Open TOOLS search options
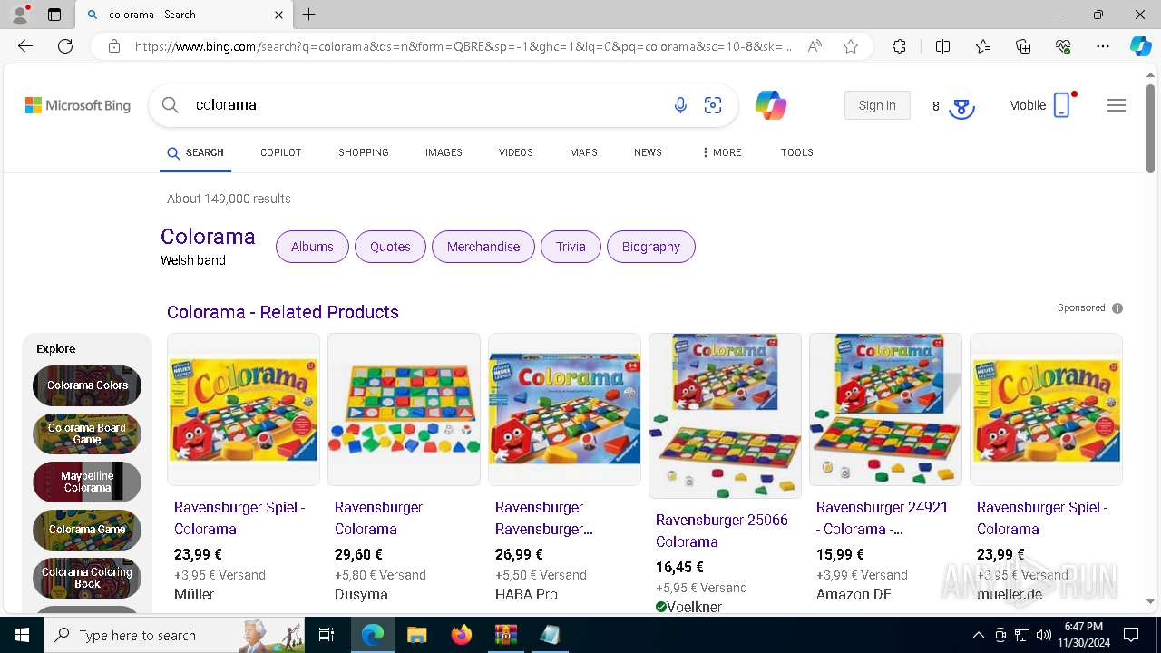This screenshot has height=653, width=1161. point(796,152)
